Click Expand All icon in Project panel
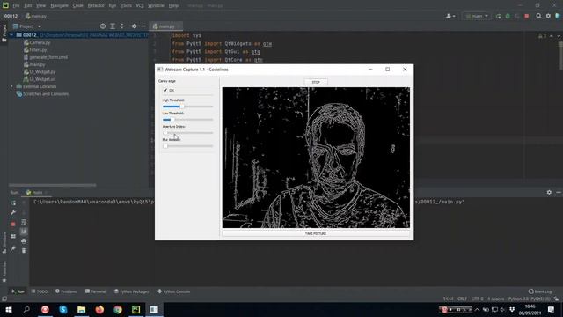 [113, 26]
